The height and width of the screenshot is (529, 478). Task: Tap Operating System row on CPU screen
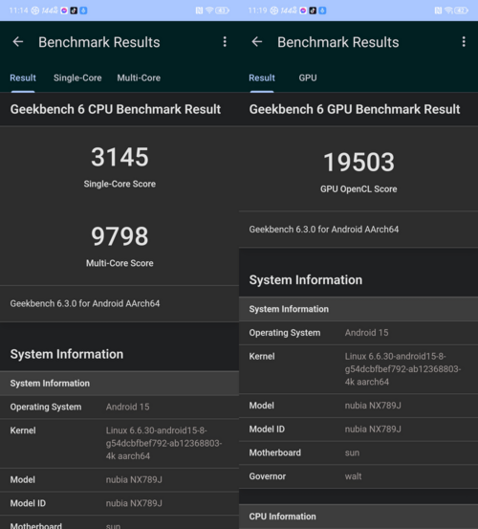pos(119,407)
